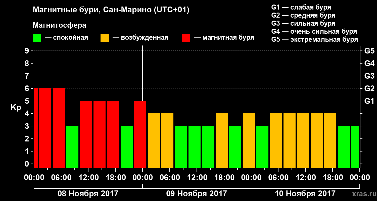Click the 'Kp' axis title

click(x=16, y=108)
